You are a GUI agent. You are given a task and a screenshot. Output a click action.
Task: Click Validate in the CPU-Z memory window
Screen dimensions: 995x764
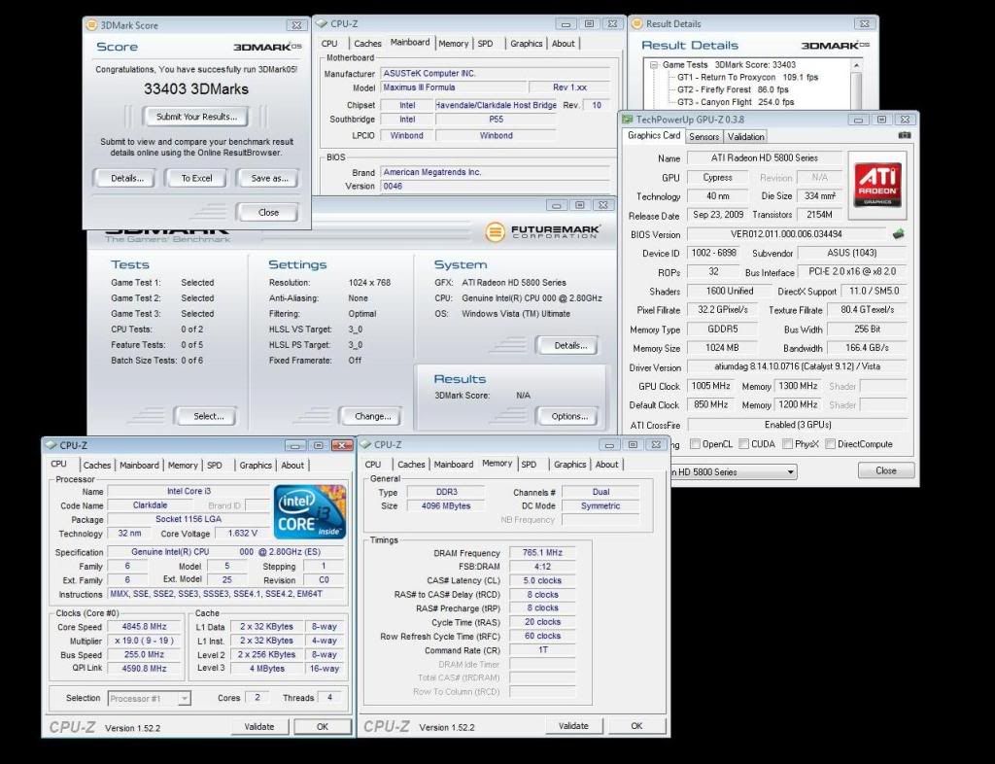(573, 726)
